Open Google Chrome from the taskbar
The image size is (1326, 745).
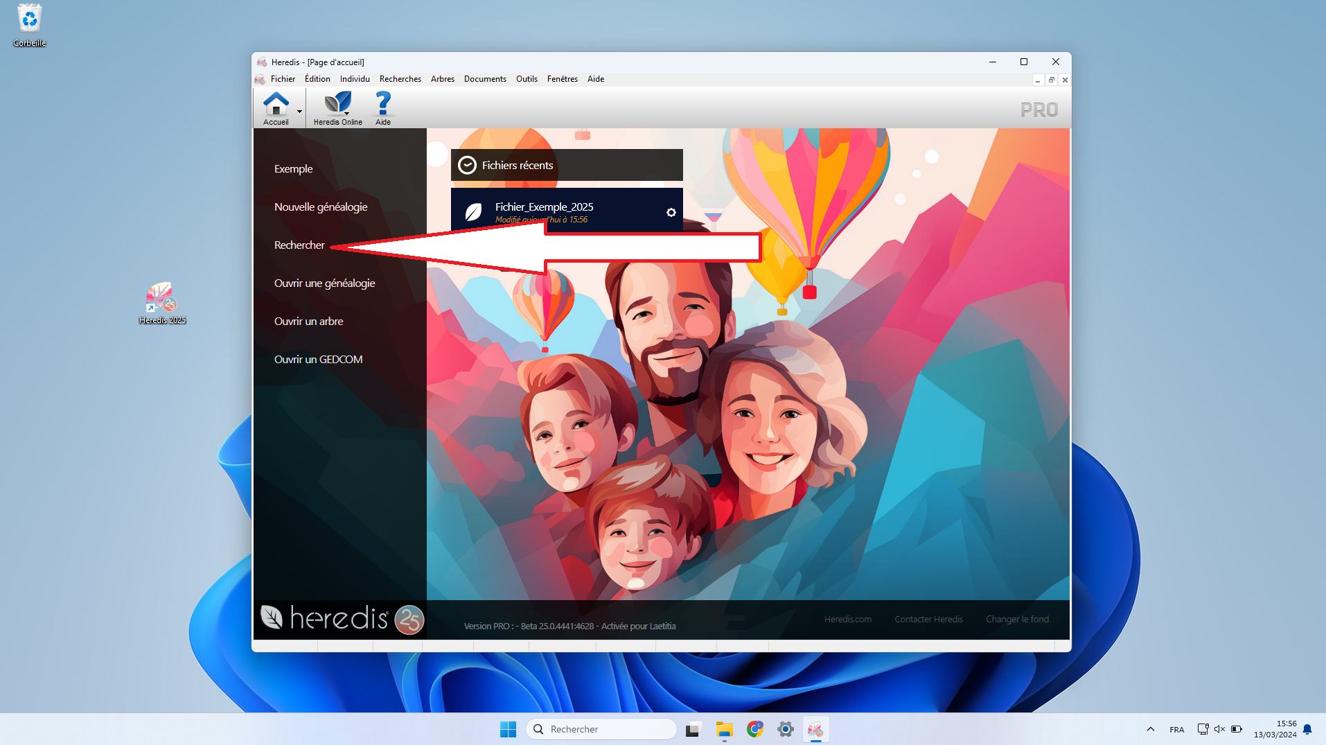[754, 729]
